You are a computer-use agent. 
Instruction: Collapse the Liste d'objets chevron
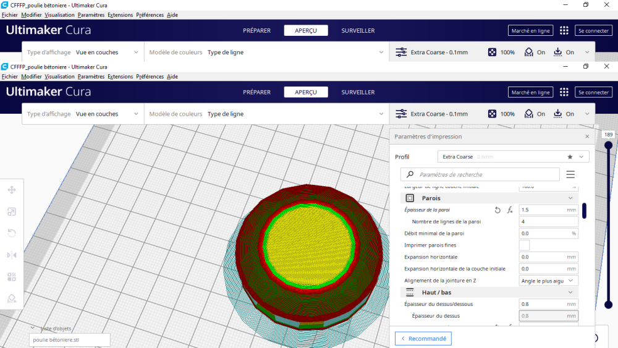(x=32, y=328)
